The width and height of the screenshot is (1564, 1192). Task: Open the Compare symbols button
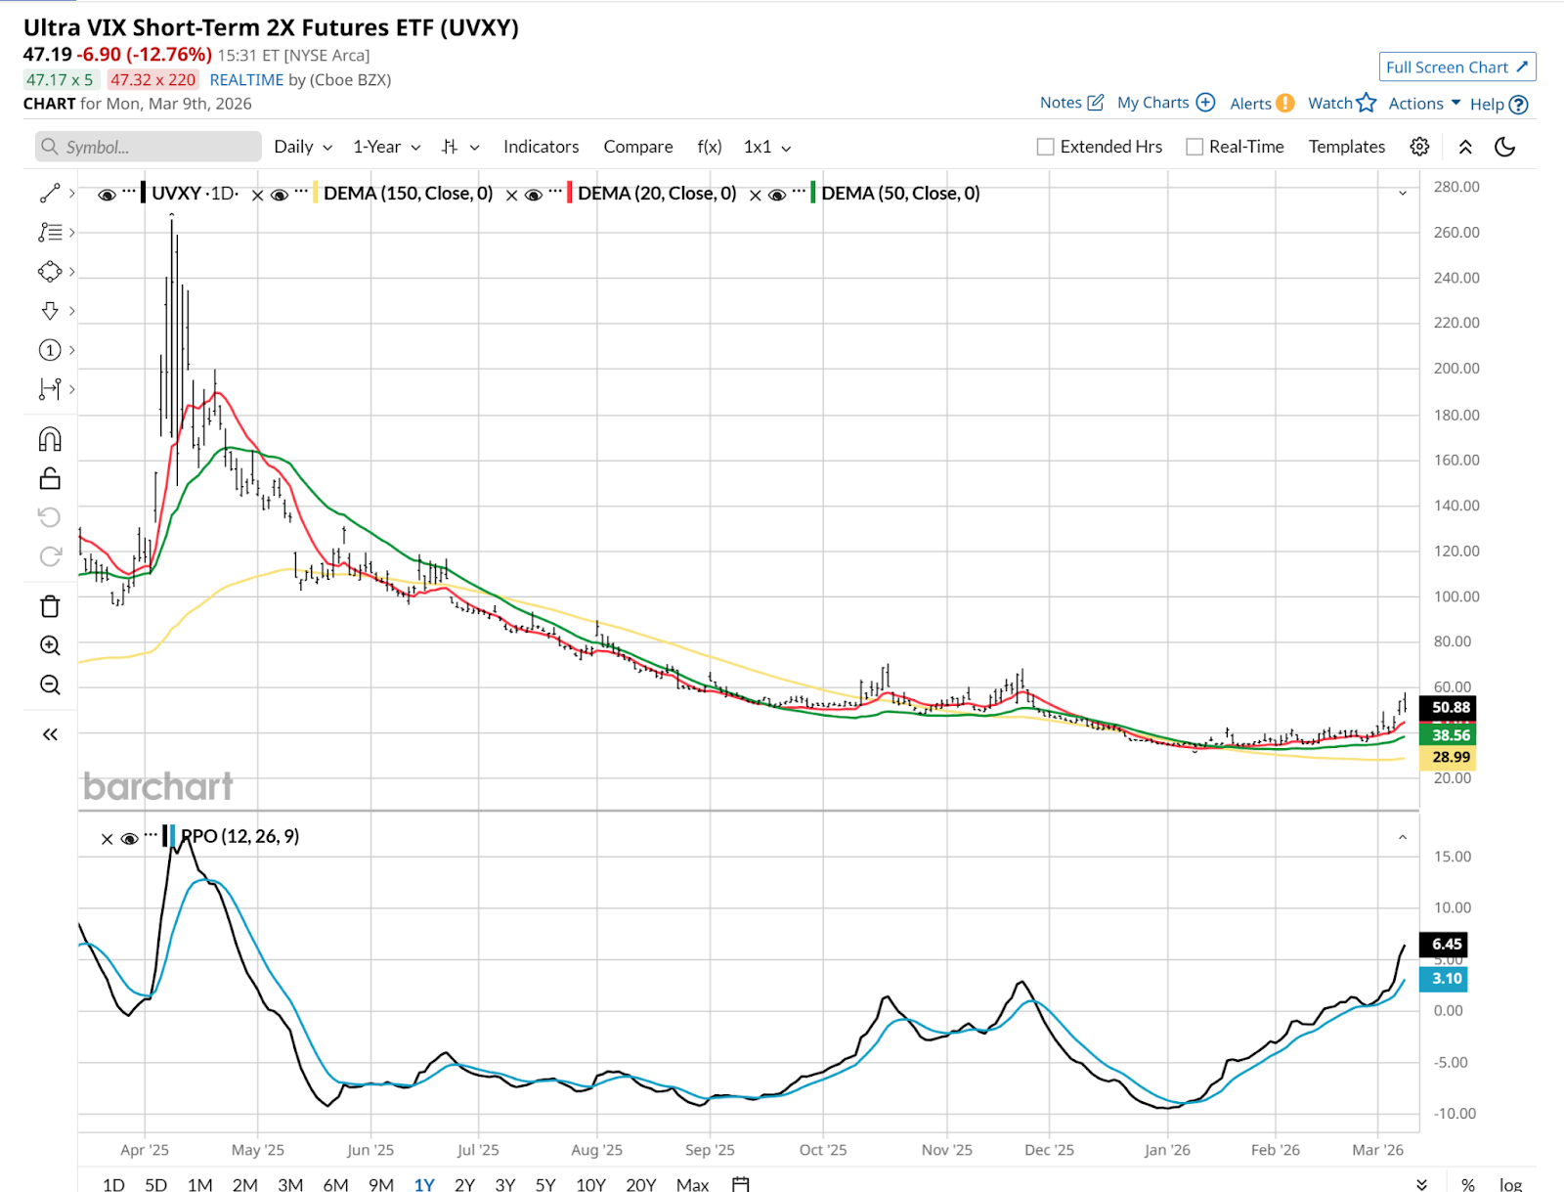click(638, 147)
